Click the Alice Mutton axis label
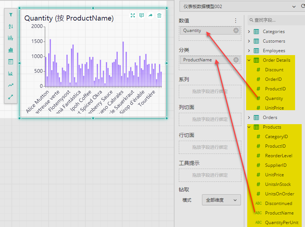 click(x=38, y=101)
